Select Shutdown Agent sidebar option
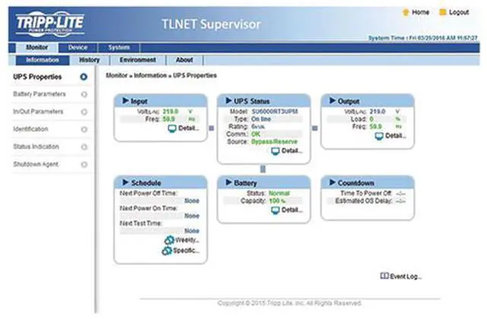 (x=36, y=164)
